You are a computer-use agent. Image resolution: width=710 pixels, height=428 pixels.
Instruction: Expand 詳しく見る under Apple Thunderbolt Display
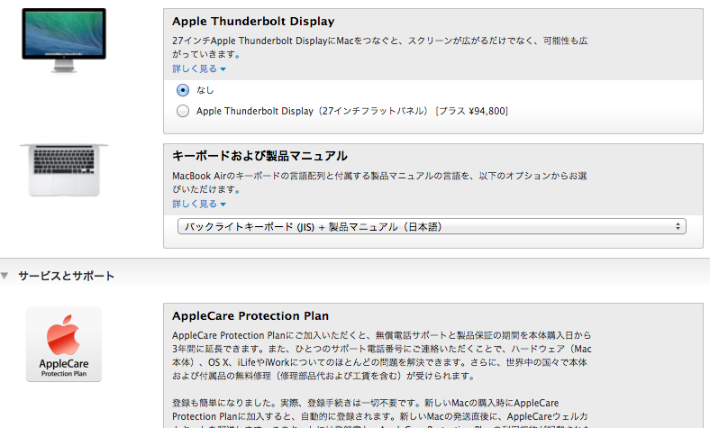pyautogui.click(x=199, y=68)
